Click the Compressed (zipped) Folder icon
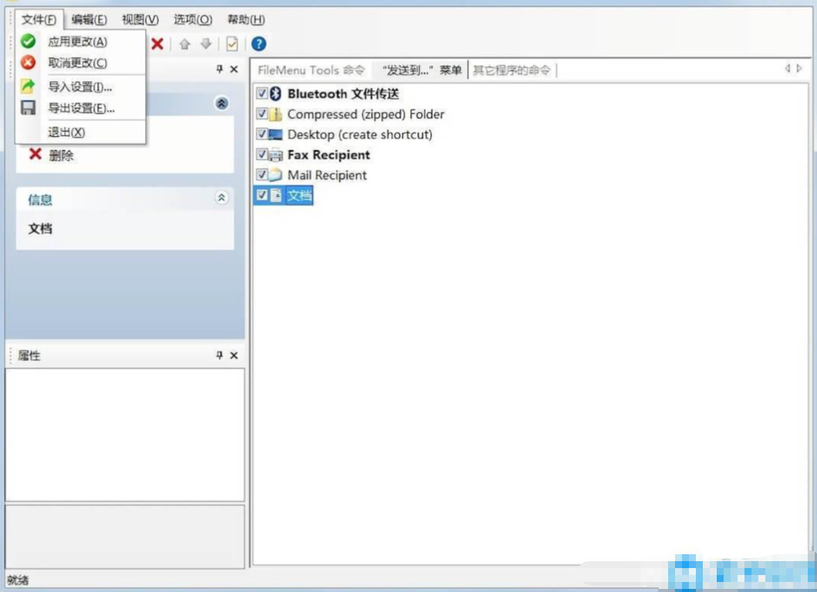This screenshot has height=592, width=817. pyautogui.click(x=275, y=113)
